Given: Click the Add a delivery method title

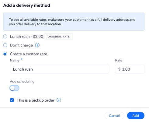Looking at the screenshot, I should coord(27,5).
